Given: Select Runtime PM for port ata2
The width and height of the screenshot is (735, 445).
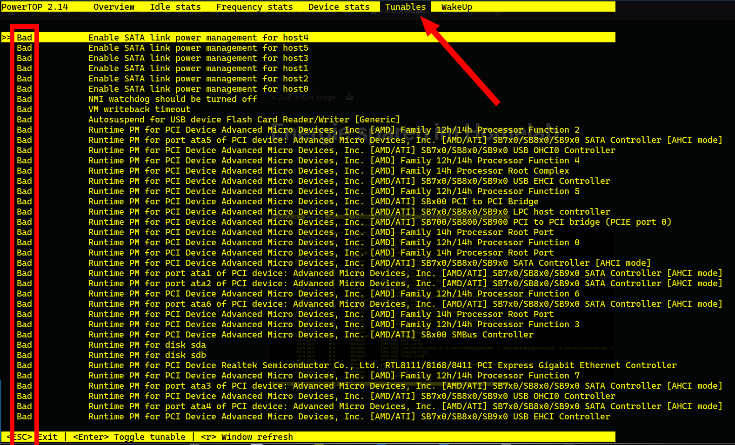Looking at the screenshot, I should [x=405, y=283].
